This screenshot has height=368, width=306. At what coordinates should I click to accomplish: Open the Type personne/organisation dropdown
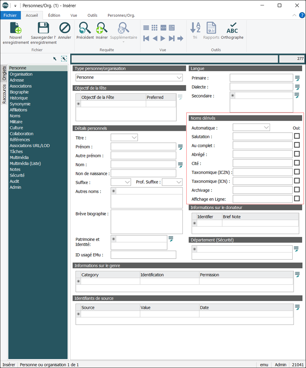point(179,77)
